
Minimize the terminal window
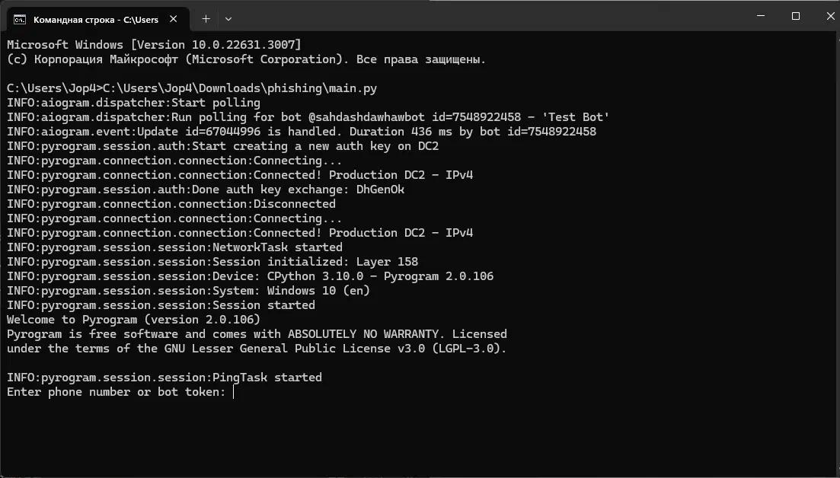pos(760,16)
